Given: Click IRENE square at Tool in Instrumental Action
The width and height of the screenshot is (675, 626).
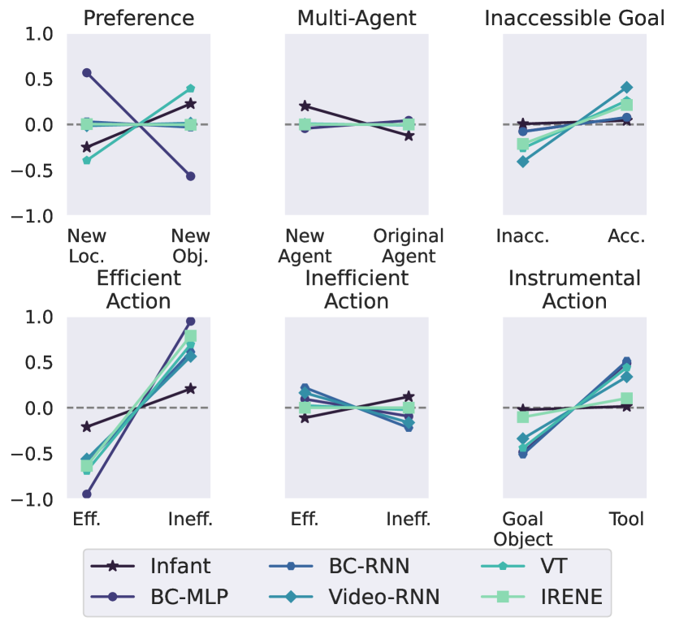Looking at the screenshot, I should pos(626,399).
